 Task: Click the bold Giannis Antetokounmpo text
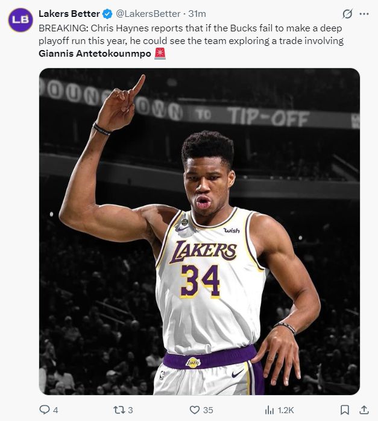tap(95, 53)
